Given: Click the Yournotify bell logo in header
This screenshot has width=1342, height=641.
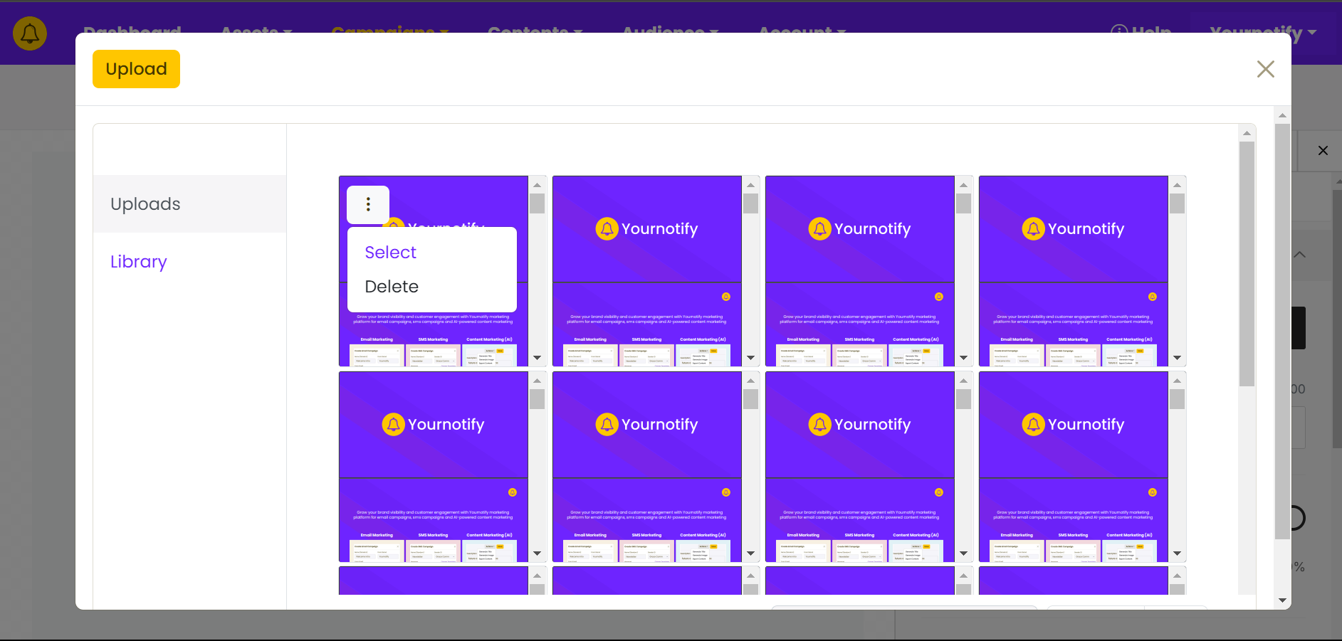Looking at the screenshot, I should click(x=30, y=33).
